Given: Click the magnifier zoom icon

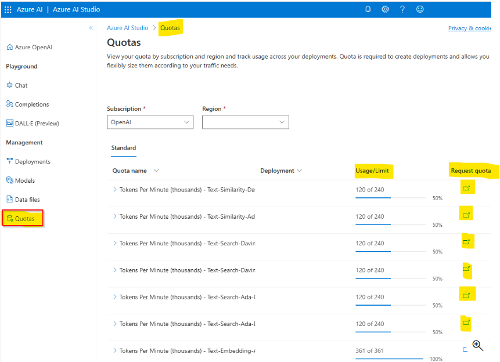Looking at the screenshot, I should [478, 345].
